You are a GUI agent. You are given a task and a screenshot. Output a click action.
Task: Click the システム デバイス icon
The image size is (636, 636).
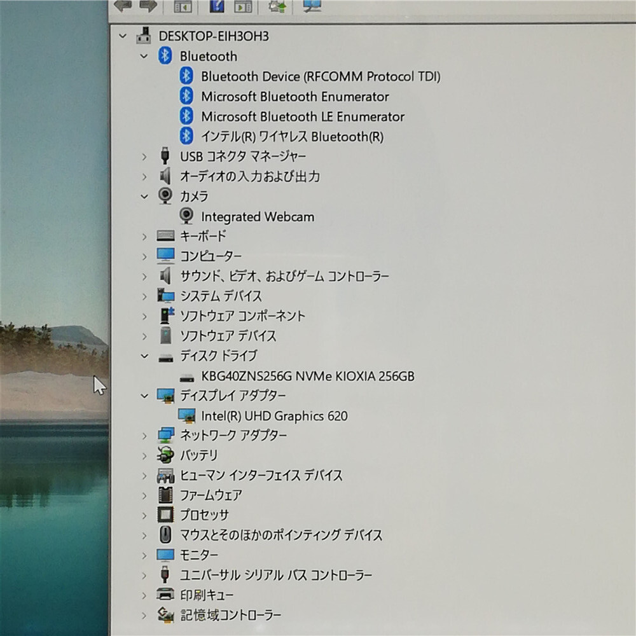click(165, 296)
